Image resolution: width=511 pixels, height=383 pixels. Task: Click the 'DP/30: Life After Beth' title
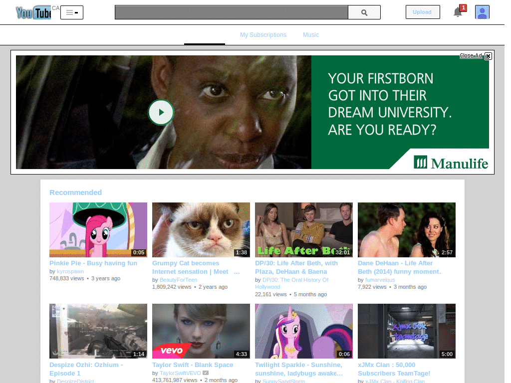296,267
